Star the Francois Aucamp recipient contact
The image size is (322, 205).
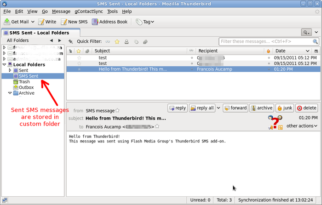click(x=157, y=126)
